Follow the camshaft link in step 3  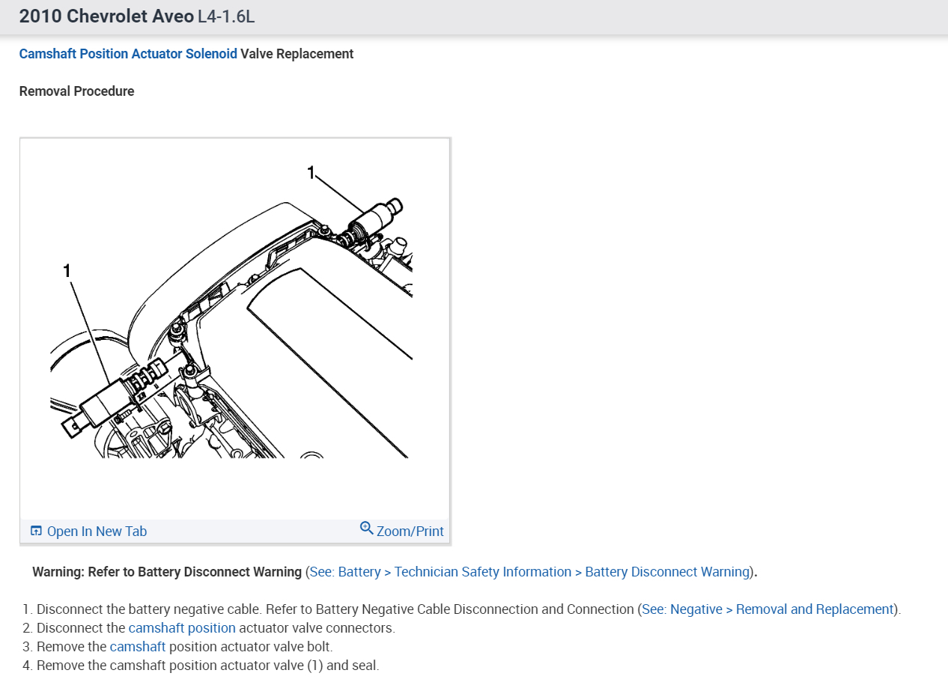click(138, 647)
